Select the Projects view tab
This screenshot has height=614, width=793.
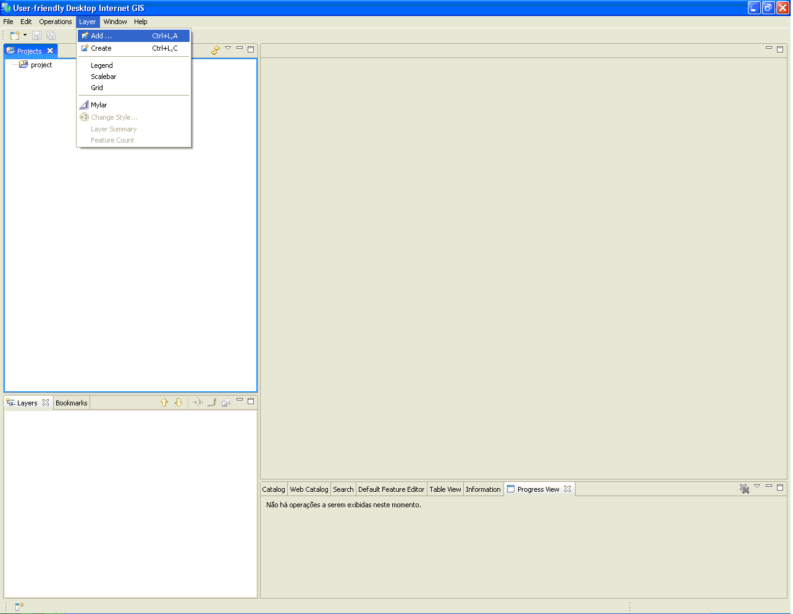click(29, 51)
